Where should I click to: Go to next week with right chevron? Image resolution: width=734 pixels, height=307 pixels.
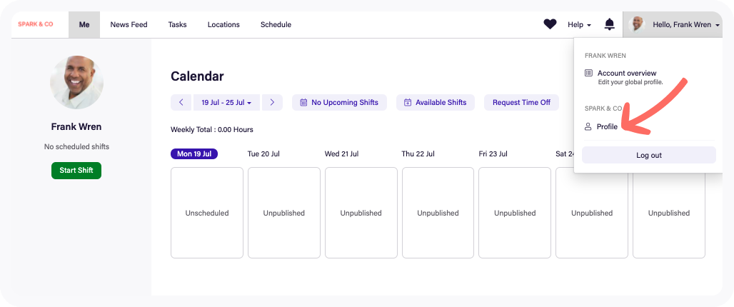pos(273,102)
